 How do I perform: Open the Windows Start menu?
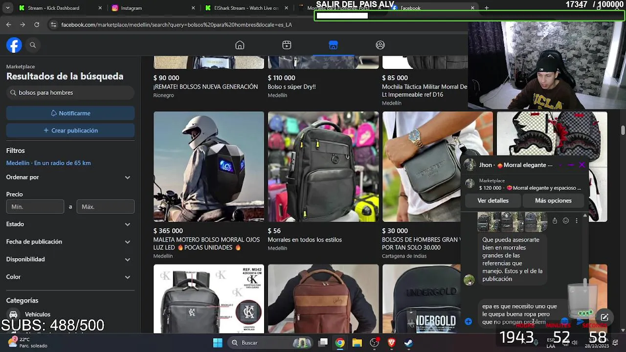pyautogui.click(x=218, y=343)
